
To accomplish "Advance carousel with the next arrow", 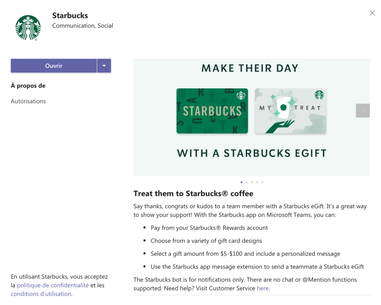I will coord(363,111).
